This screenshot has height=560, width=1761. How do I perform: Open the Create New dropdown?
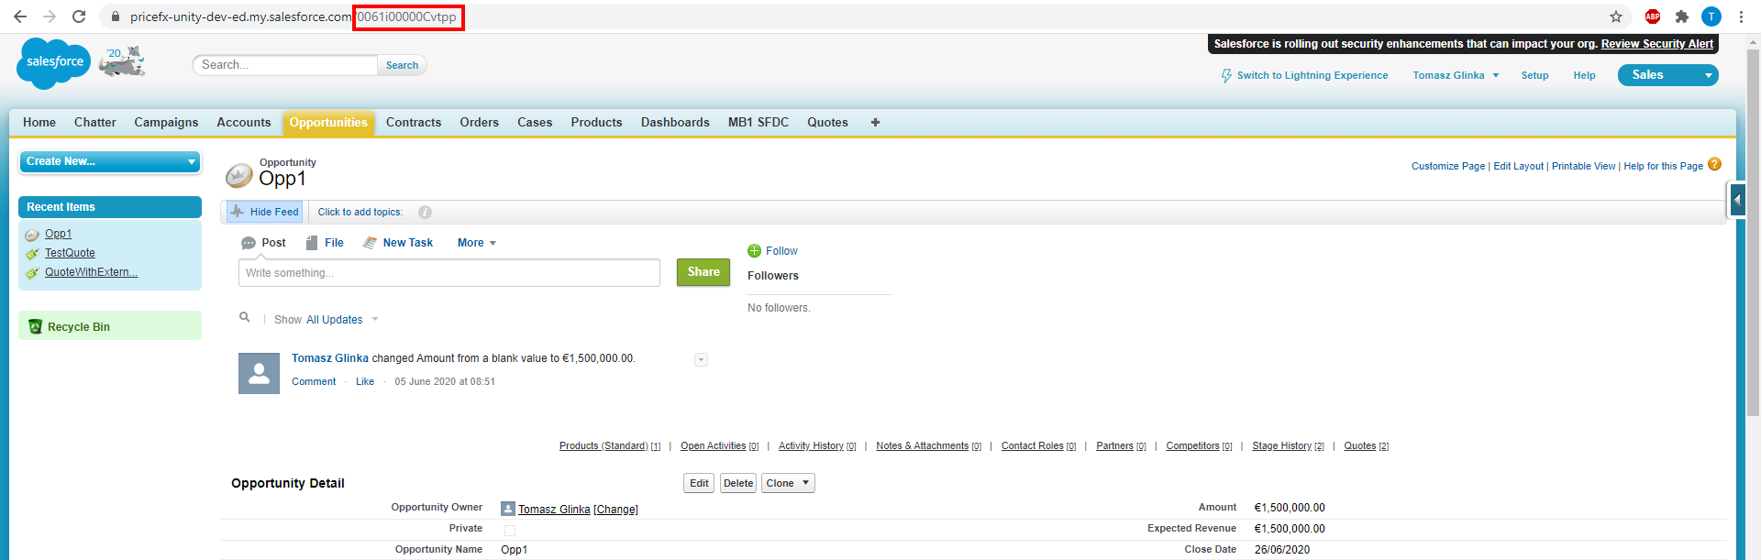pos(110,161)
